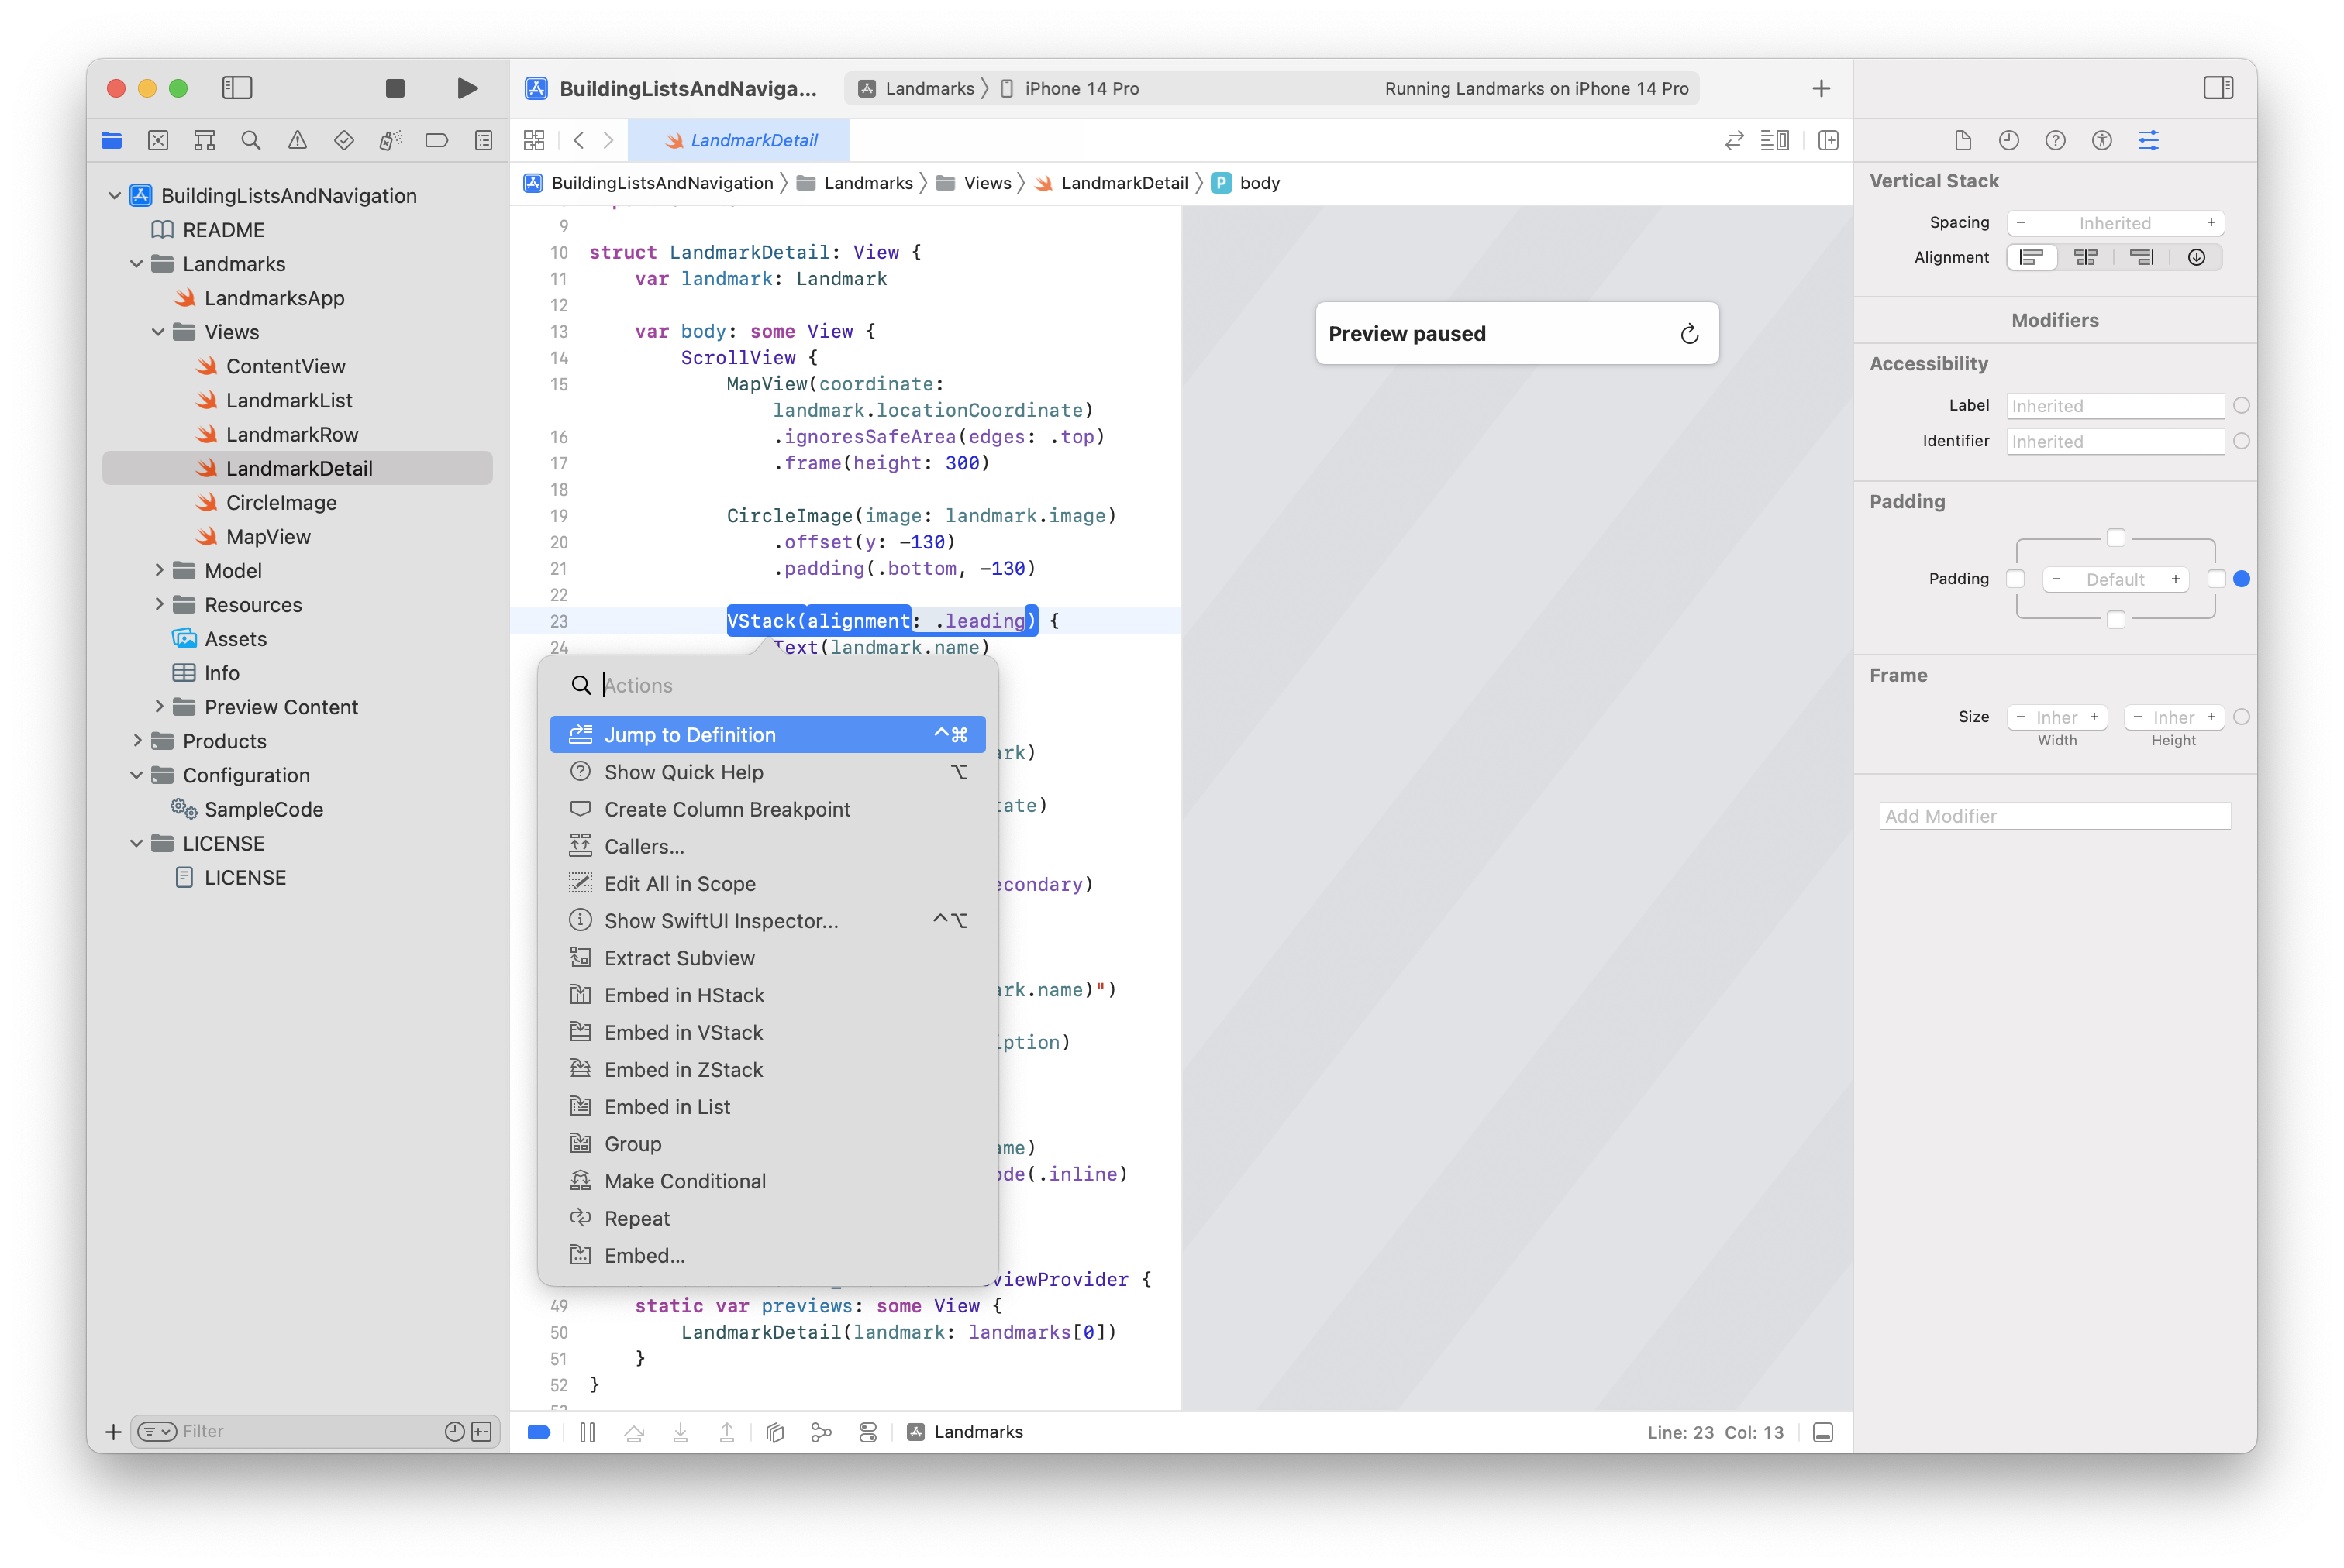Show the Attributes inspector

(2148, 140)
